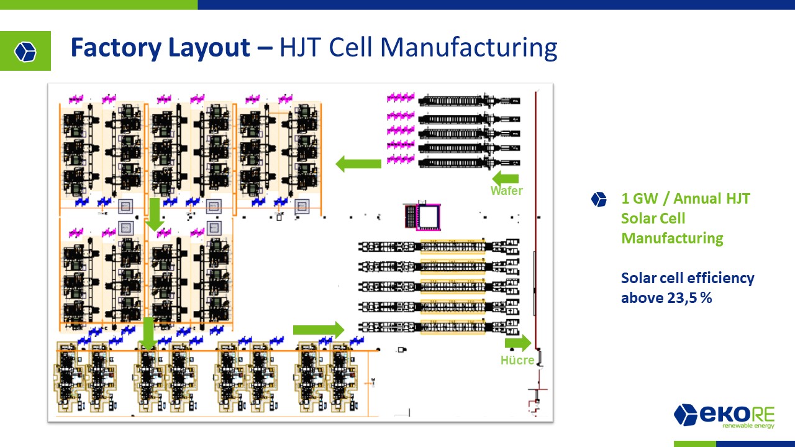Click the cube logo icon beside the slide title
The image size is (795, 447).
point(25,51)
